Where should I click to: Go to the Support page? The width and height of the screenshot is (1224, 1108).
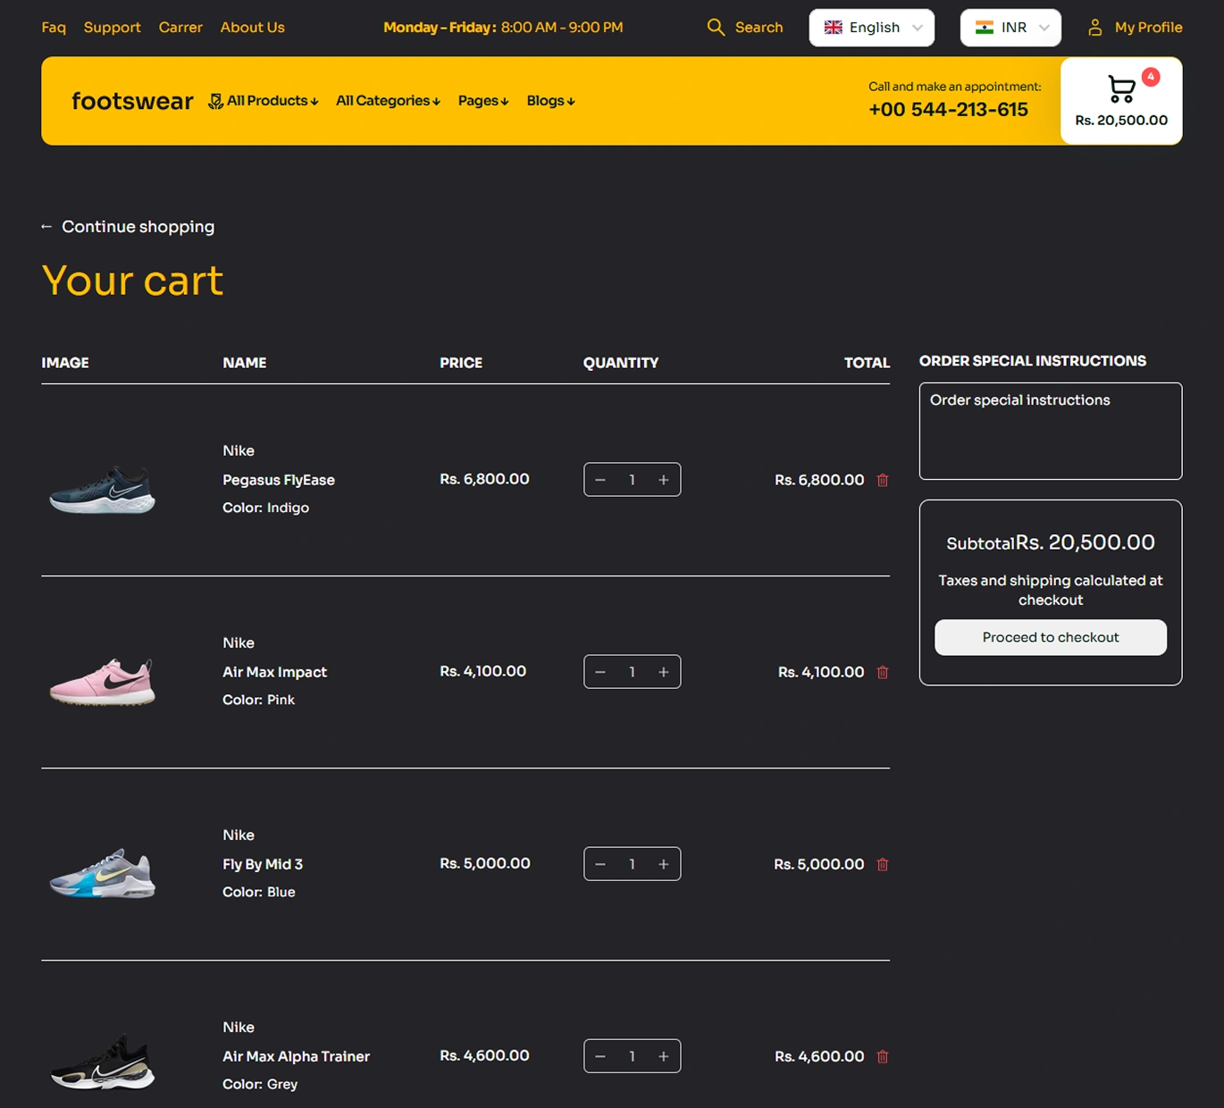point(113,28)
